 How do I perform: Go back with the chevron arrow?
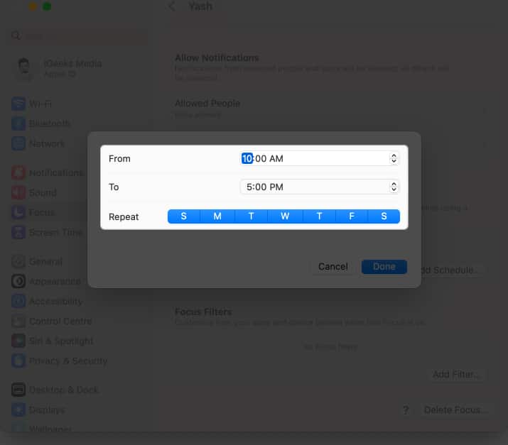172,6
